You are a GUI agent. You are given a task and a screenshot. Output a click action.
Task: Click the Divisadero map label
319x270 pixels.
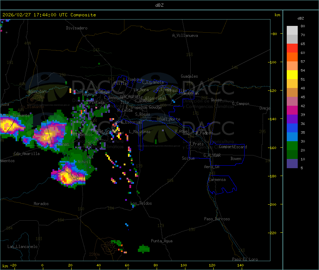pyautogui.click(x=77, y=28)
